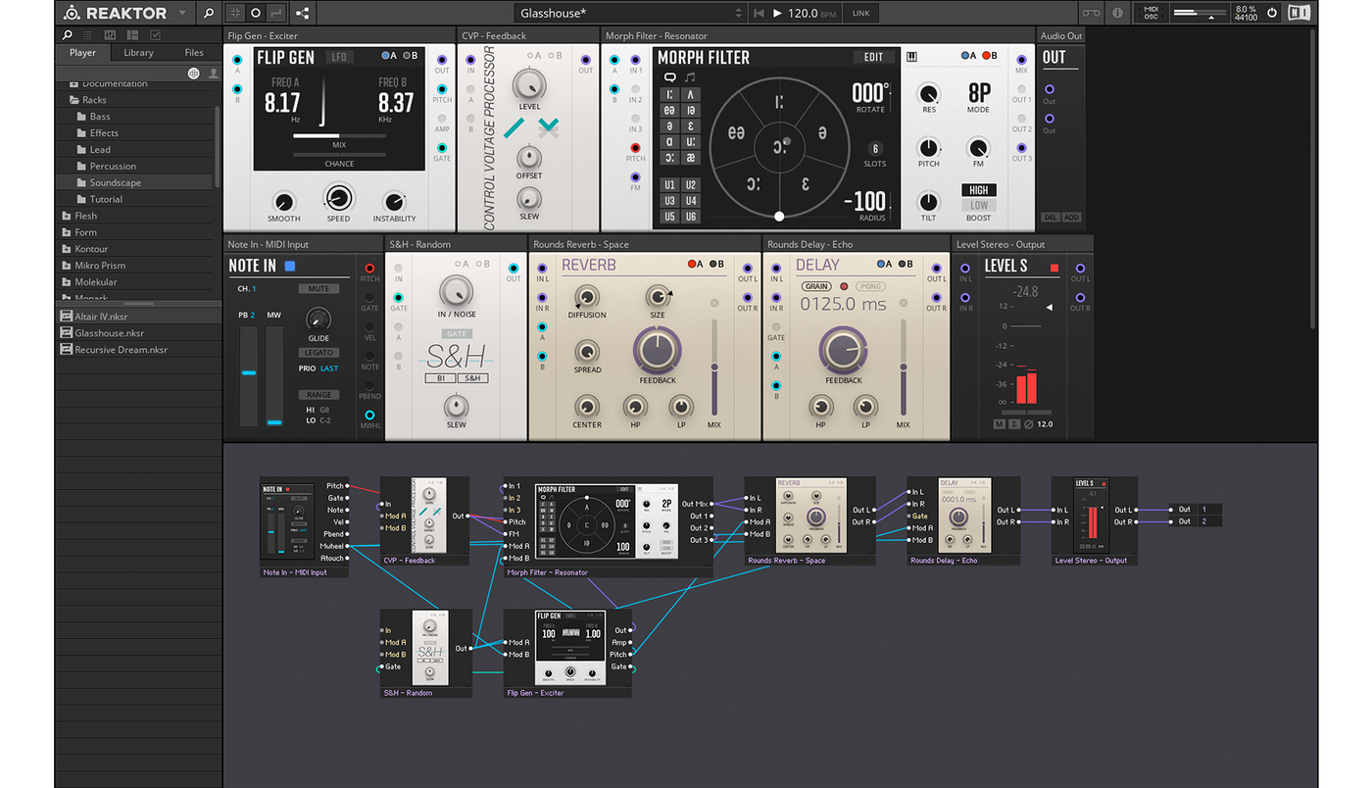
Task: Click the restart transport button
Action: [759, 13]
